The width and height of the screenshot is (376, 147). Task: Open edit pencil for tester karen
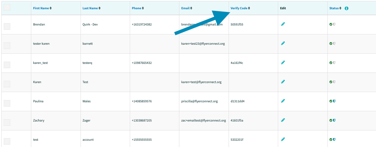click(x=283, y=43)
